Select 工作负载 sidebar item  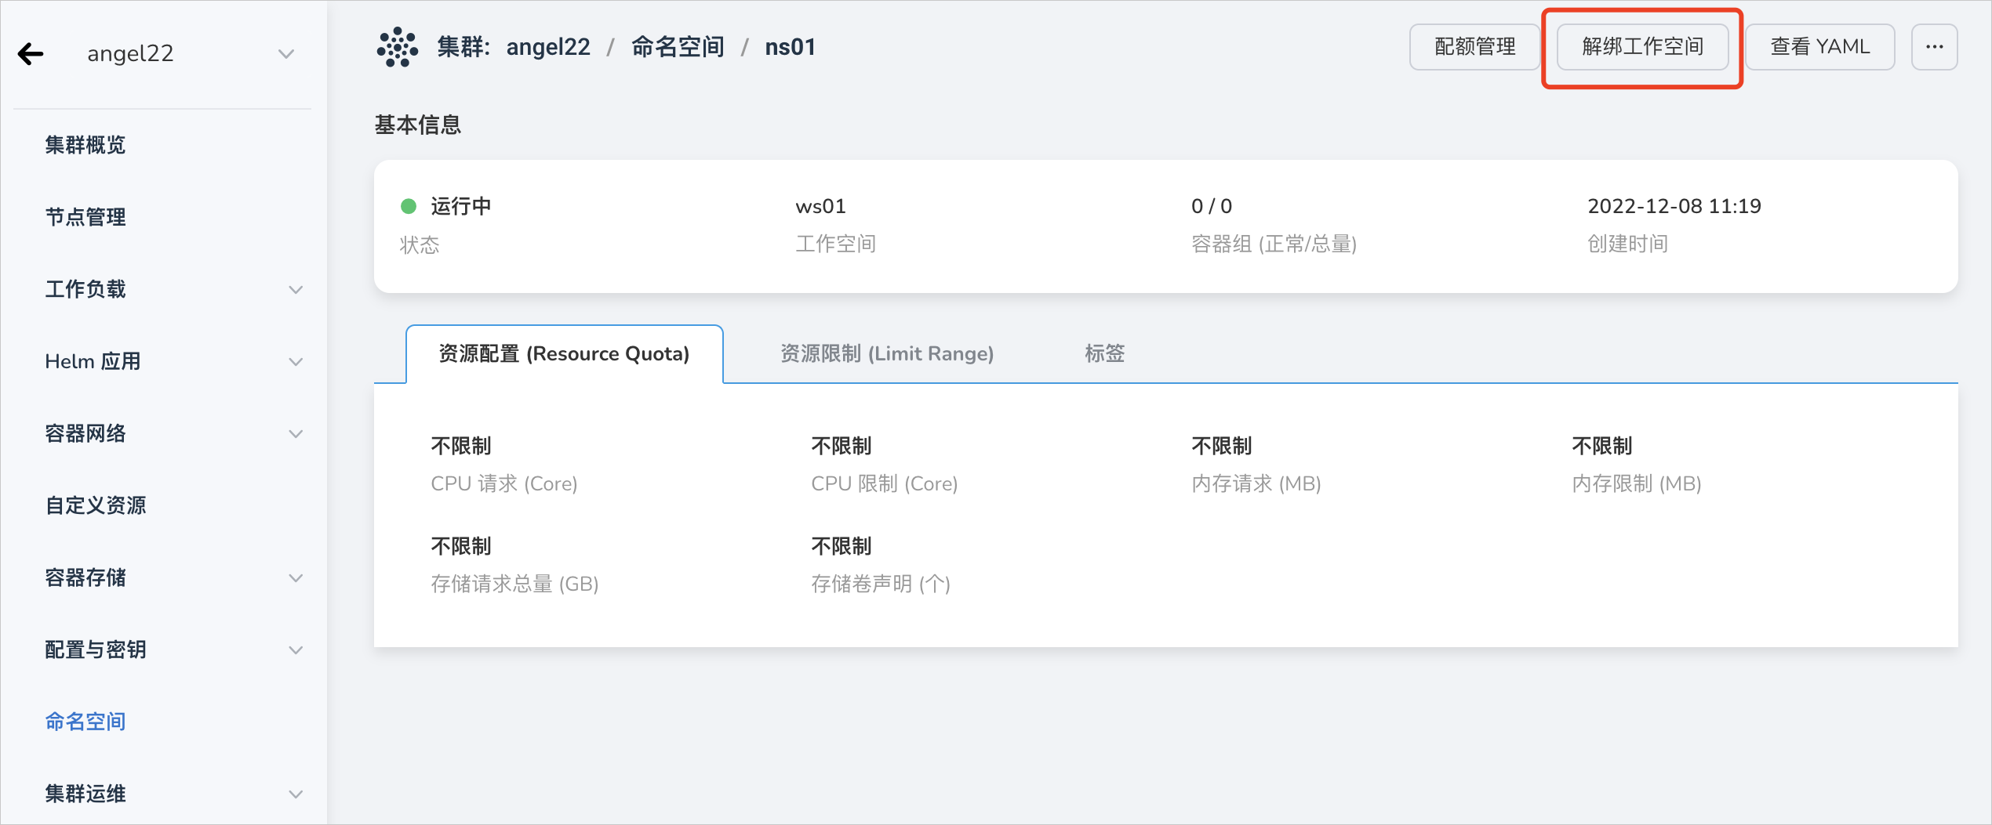[85, 289]
